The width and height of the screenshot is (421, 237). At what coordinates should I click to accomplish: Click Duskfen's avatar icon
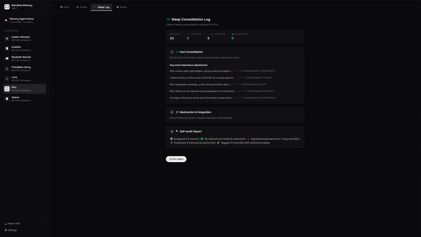click(7, 48)
